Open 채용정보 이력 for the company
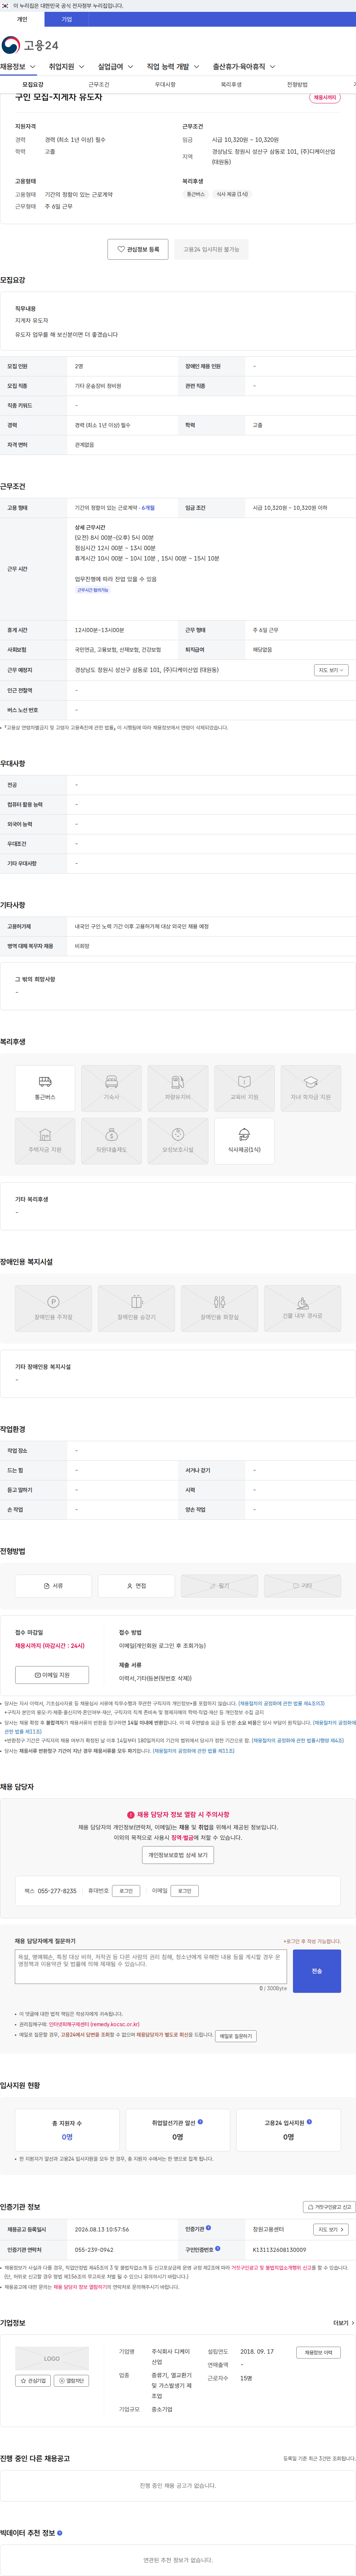This screenshot has width=356, height=2576. 319,2353
